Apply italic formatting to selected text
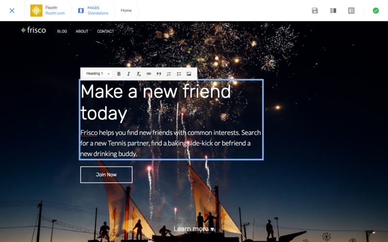The image size is (388, 242). [129, 74]
